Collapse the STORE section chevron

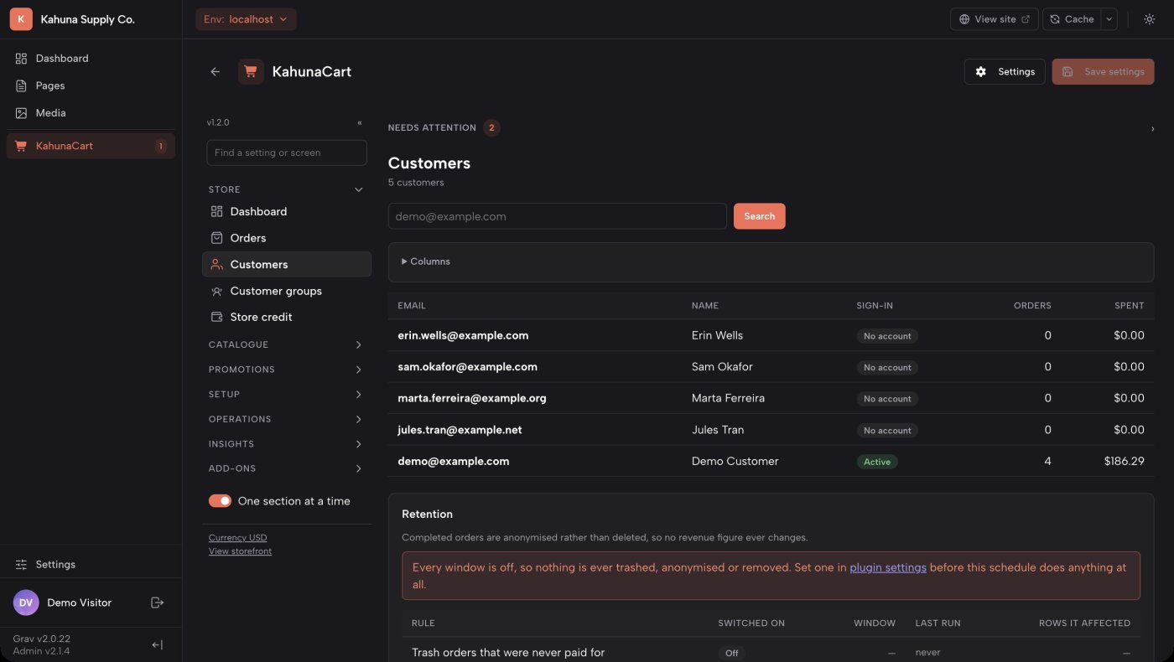pyautogui.click(x=359, y=190)
